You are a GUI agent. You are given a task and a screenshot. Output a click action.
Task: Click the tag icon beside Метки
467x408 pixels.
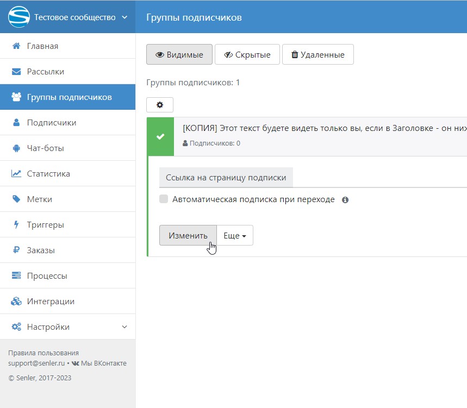(x=16, y=199)
